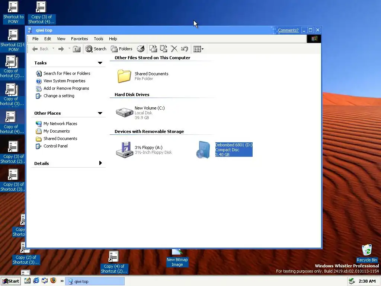Screen dimensions: 381x286
Task: Click the system tray network icon
Action: click(x=352, y=281)
